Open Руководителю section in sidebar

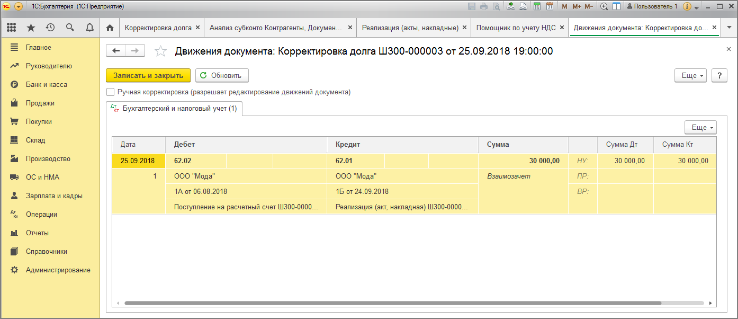(x=50, y=66)
